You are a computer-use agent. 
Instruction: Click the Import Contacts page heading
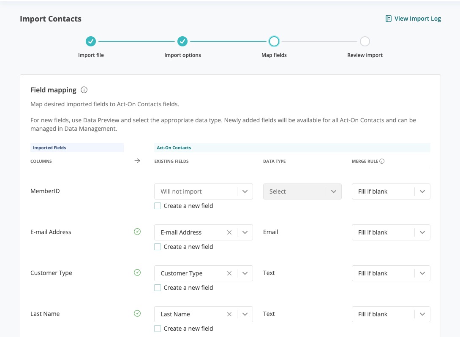50,19
